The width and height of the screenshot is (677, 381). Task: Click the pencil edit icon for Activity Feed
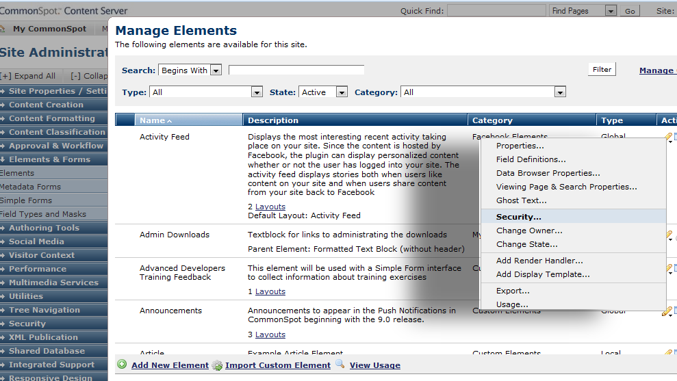point(668,137)
